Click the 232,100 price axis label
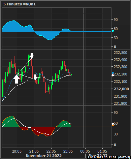Image resolution: width=131 pixels, height=159 pixels. click(121, 82)
